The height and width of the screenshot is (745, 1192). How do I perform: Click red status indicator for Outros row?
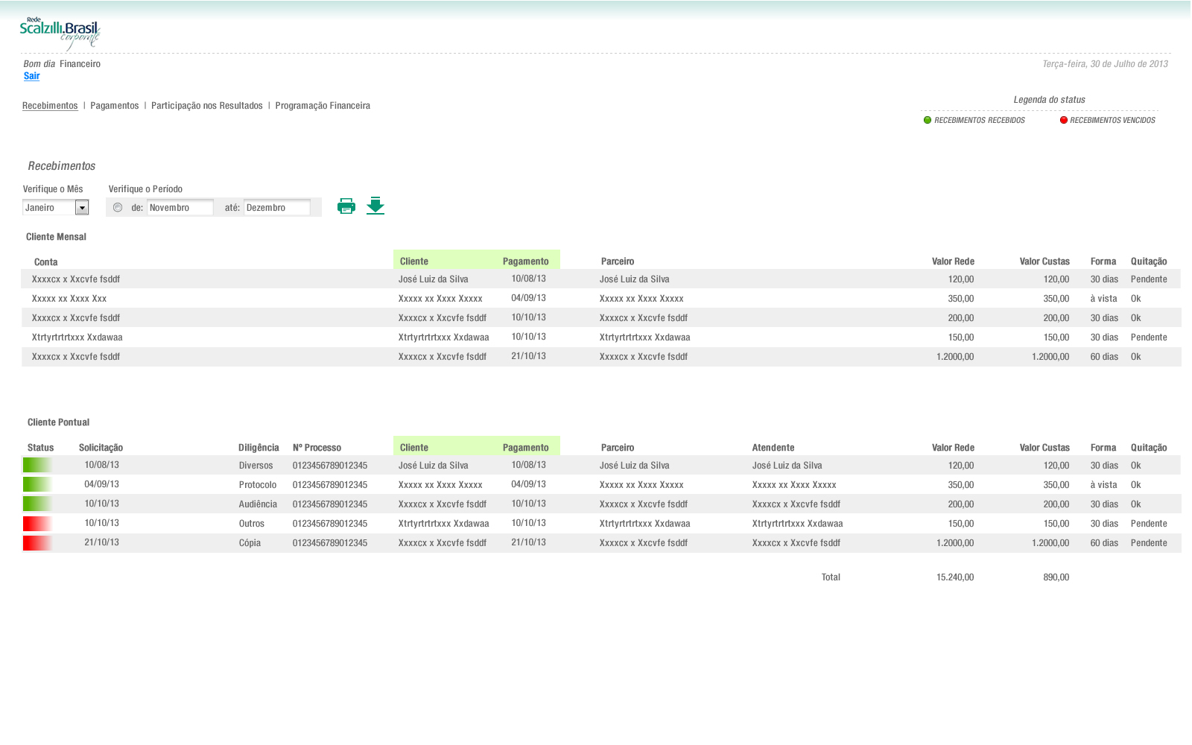[x=37, y=524]
